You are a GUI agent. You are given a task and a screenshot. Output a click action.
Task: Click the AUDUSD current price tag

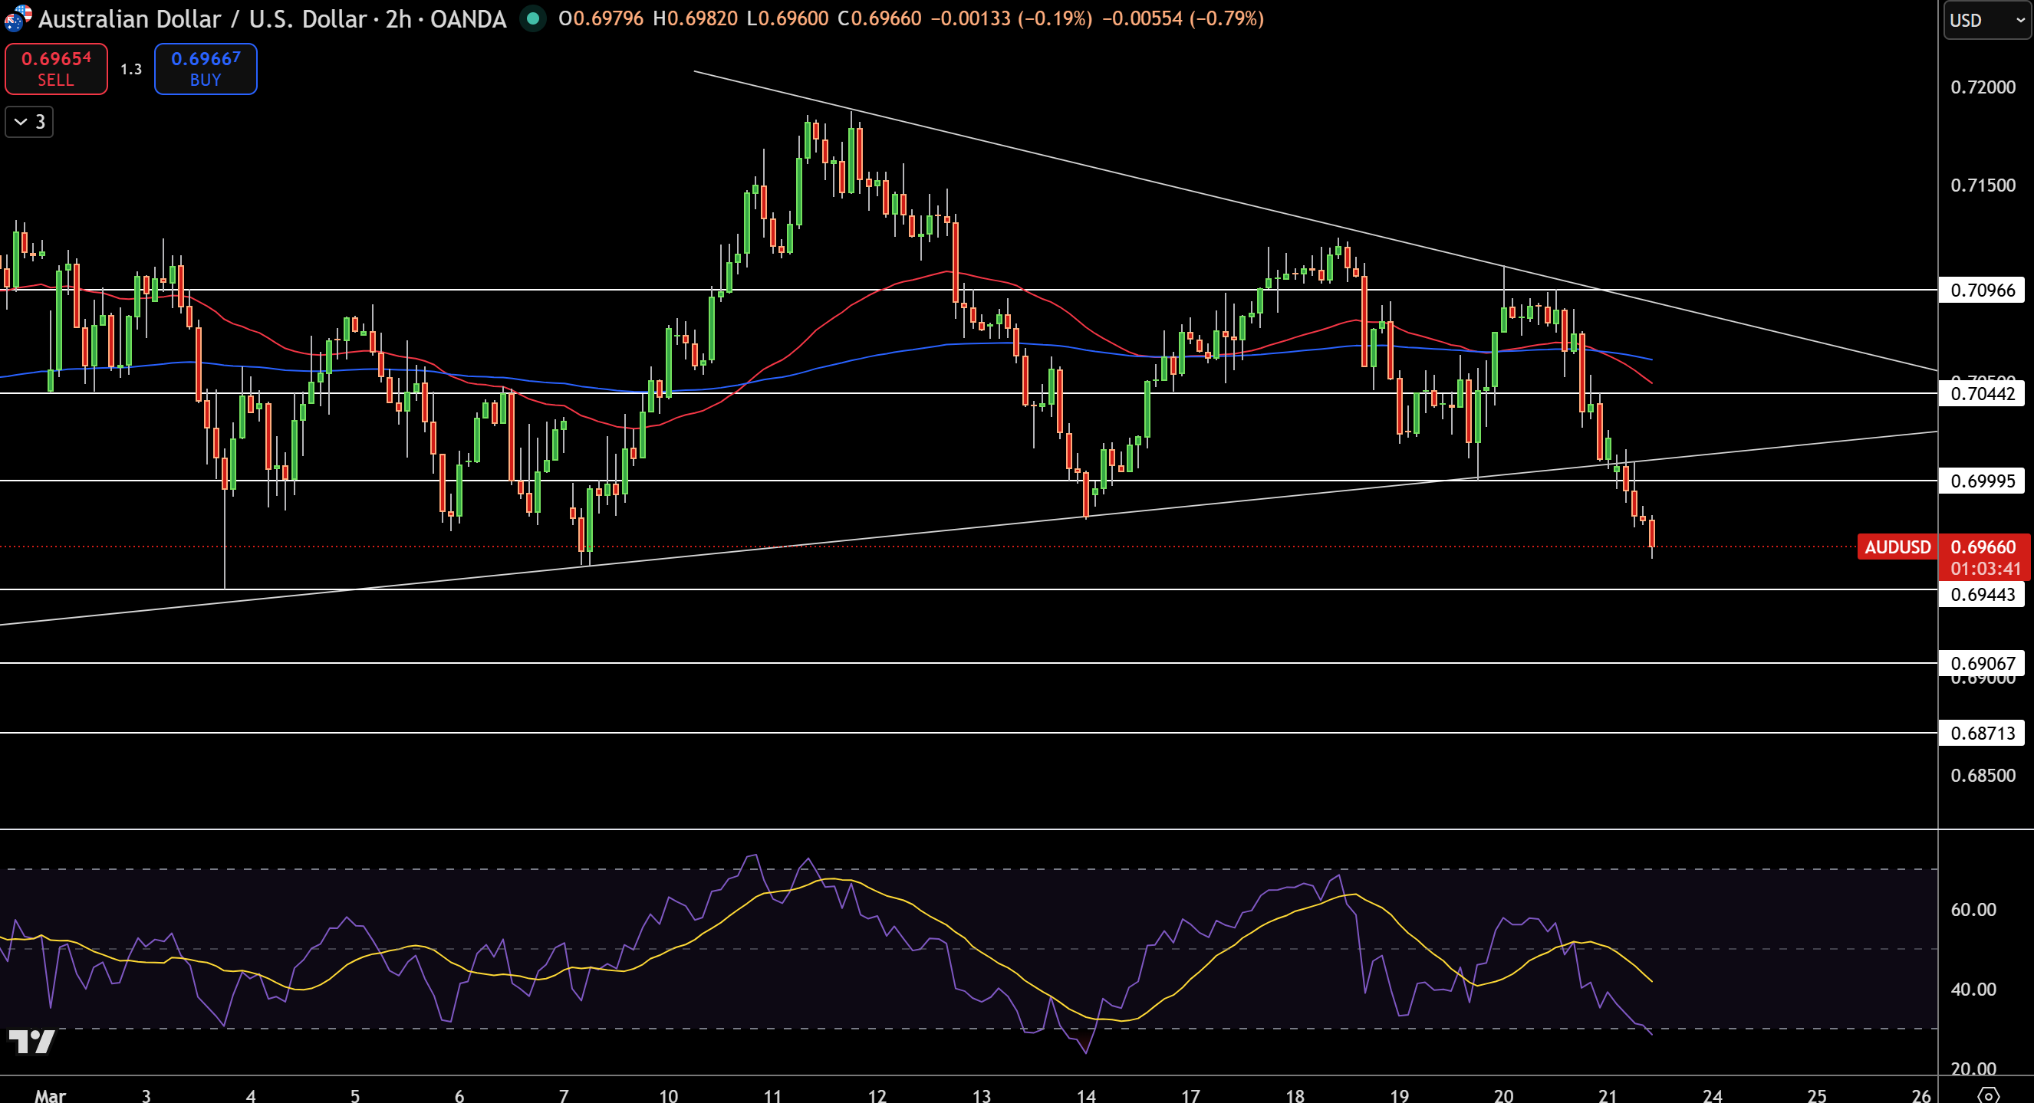tap(1897, 547)
